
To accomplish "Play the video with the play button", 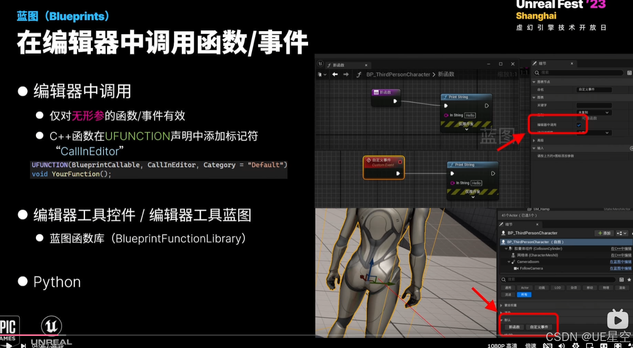I will (9, 345).
